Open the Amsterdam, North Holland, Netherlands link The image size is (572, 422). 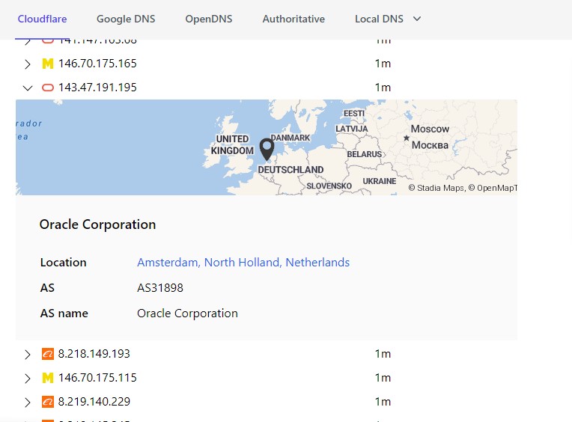(243, 263)
